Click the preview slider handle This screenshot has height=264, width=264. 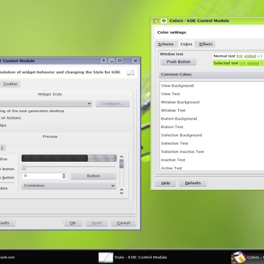coord(24,167)
